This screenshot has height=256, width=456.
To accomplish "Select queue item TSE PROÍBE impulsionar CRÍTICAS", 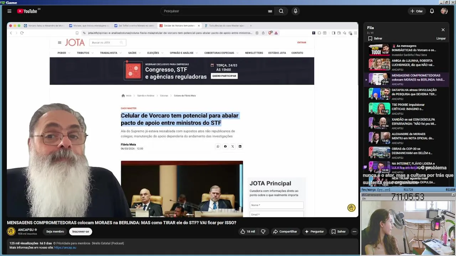I will 406,108.
